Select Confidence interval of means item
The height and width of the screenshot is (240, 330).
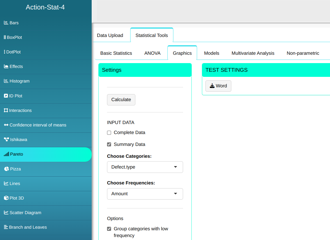(x=38, y=125)
